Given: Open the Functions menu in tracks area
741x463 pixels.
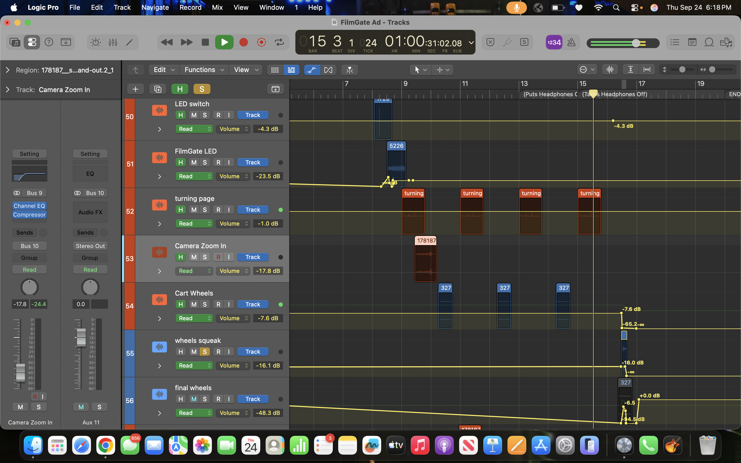Looking at the screenshot, I should [x=204, y=70].
